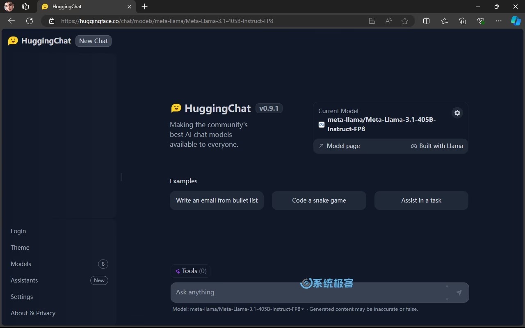Click the Ask anything input field

(320, 292)
